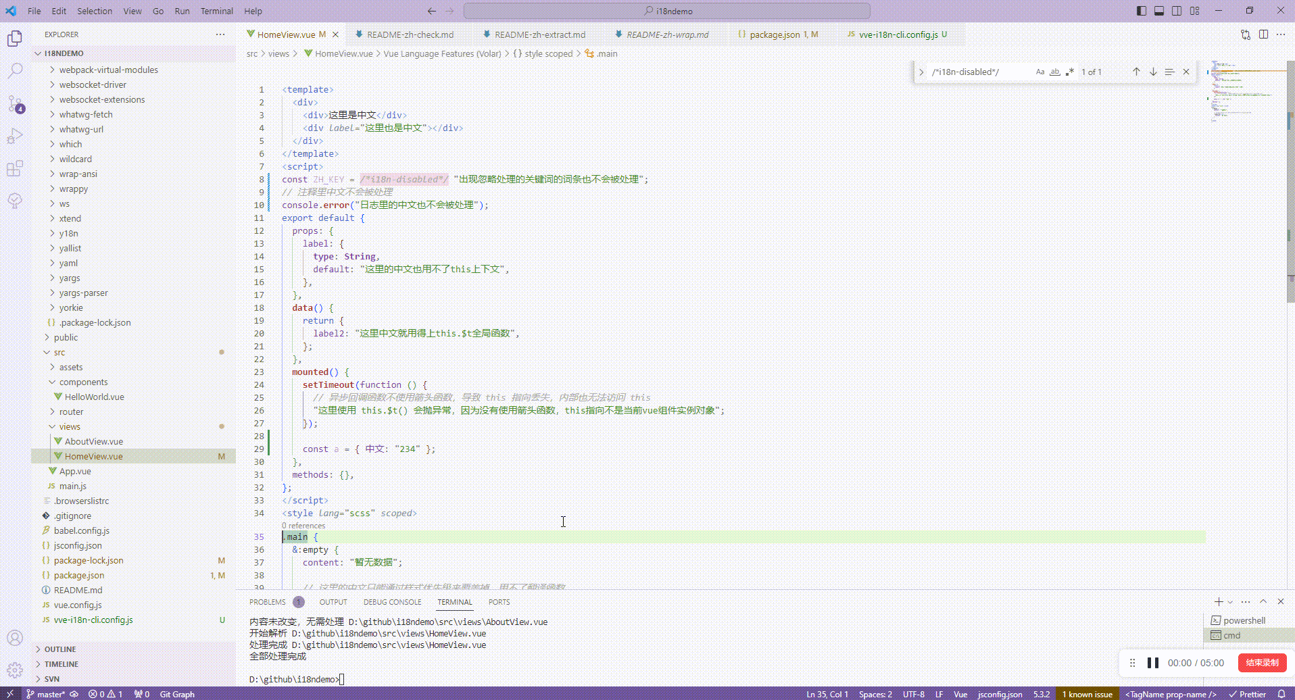Image resolution: width=1295 pixels, height=700 pixels.
Task: Open Git Graph from status bar
Action: [177, 694]
